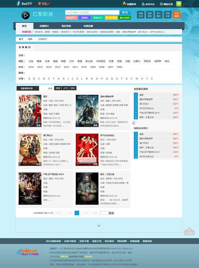Expand the 导航 dropdown menu
Image resolution: width=199 pixels, height=268 pixels.
tap(44, 4)
